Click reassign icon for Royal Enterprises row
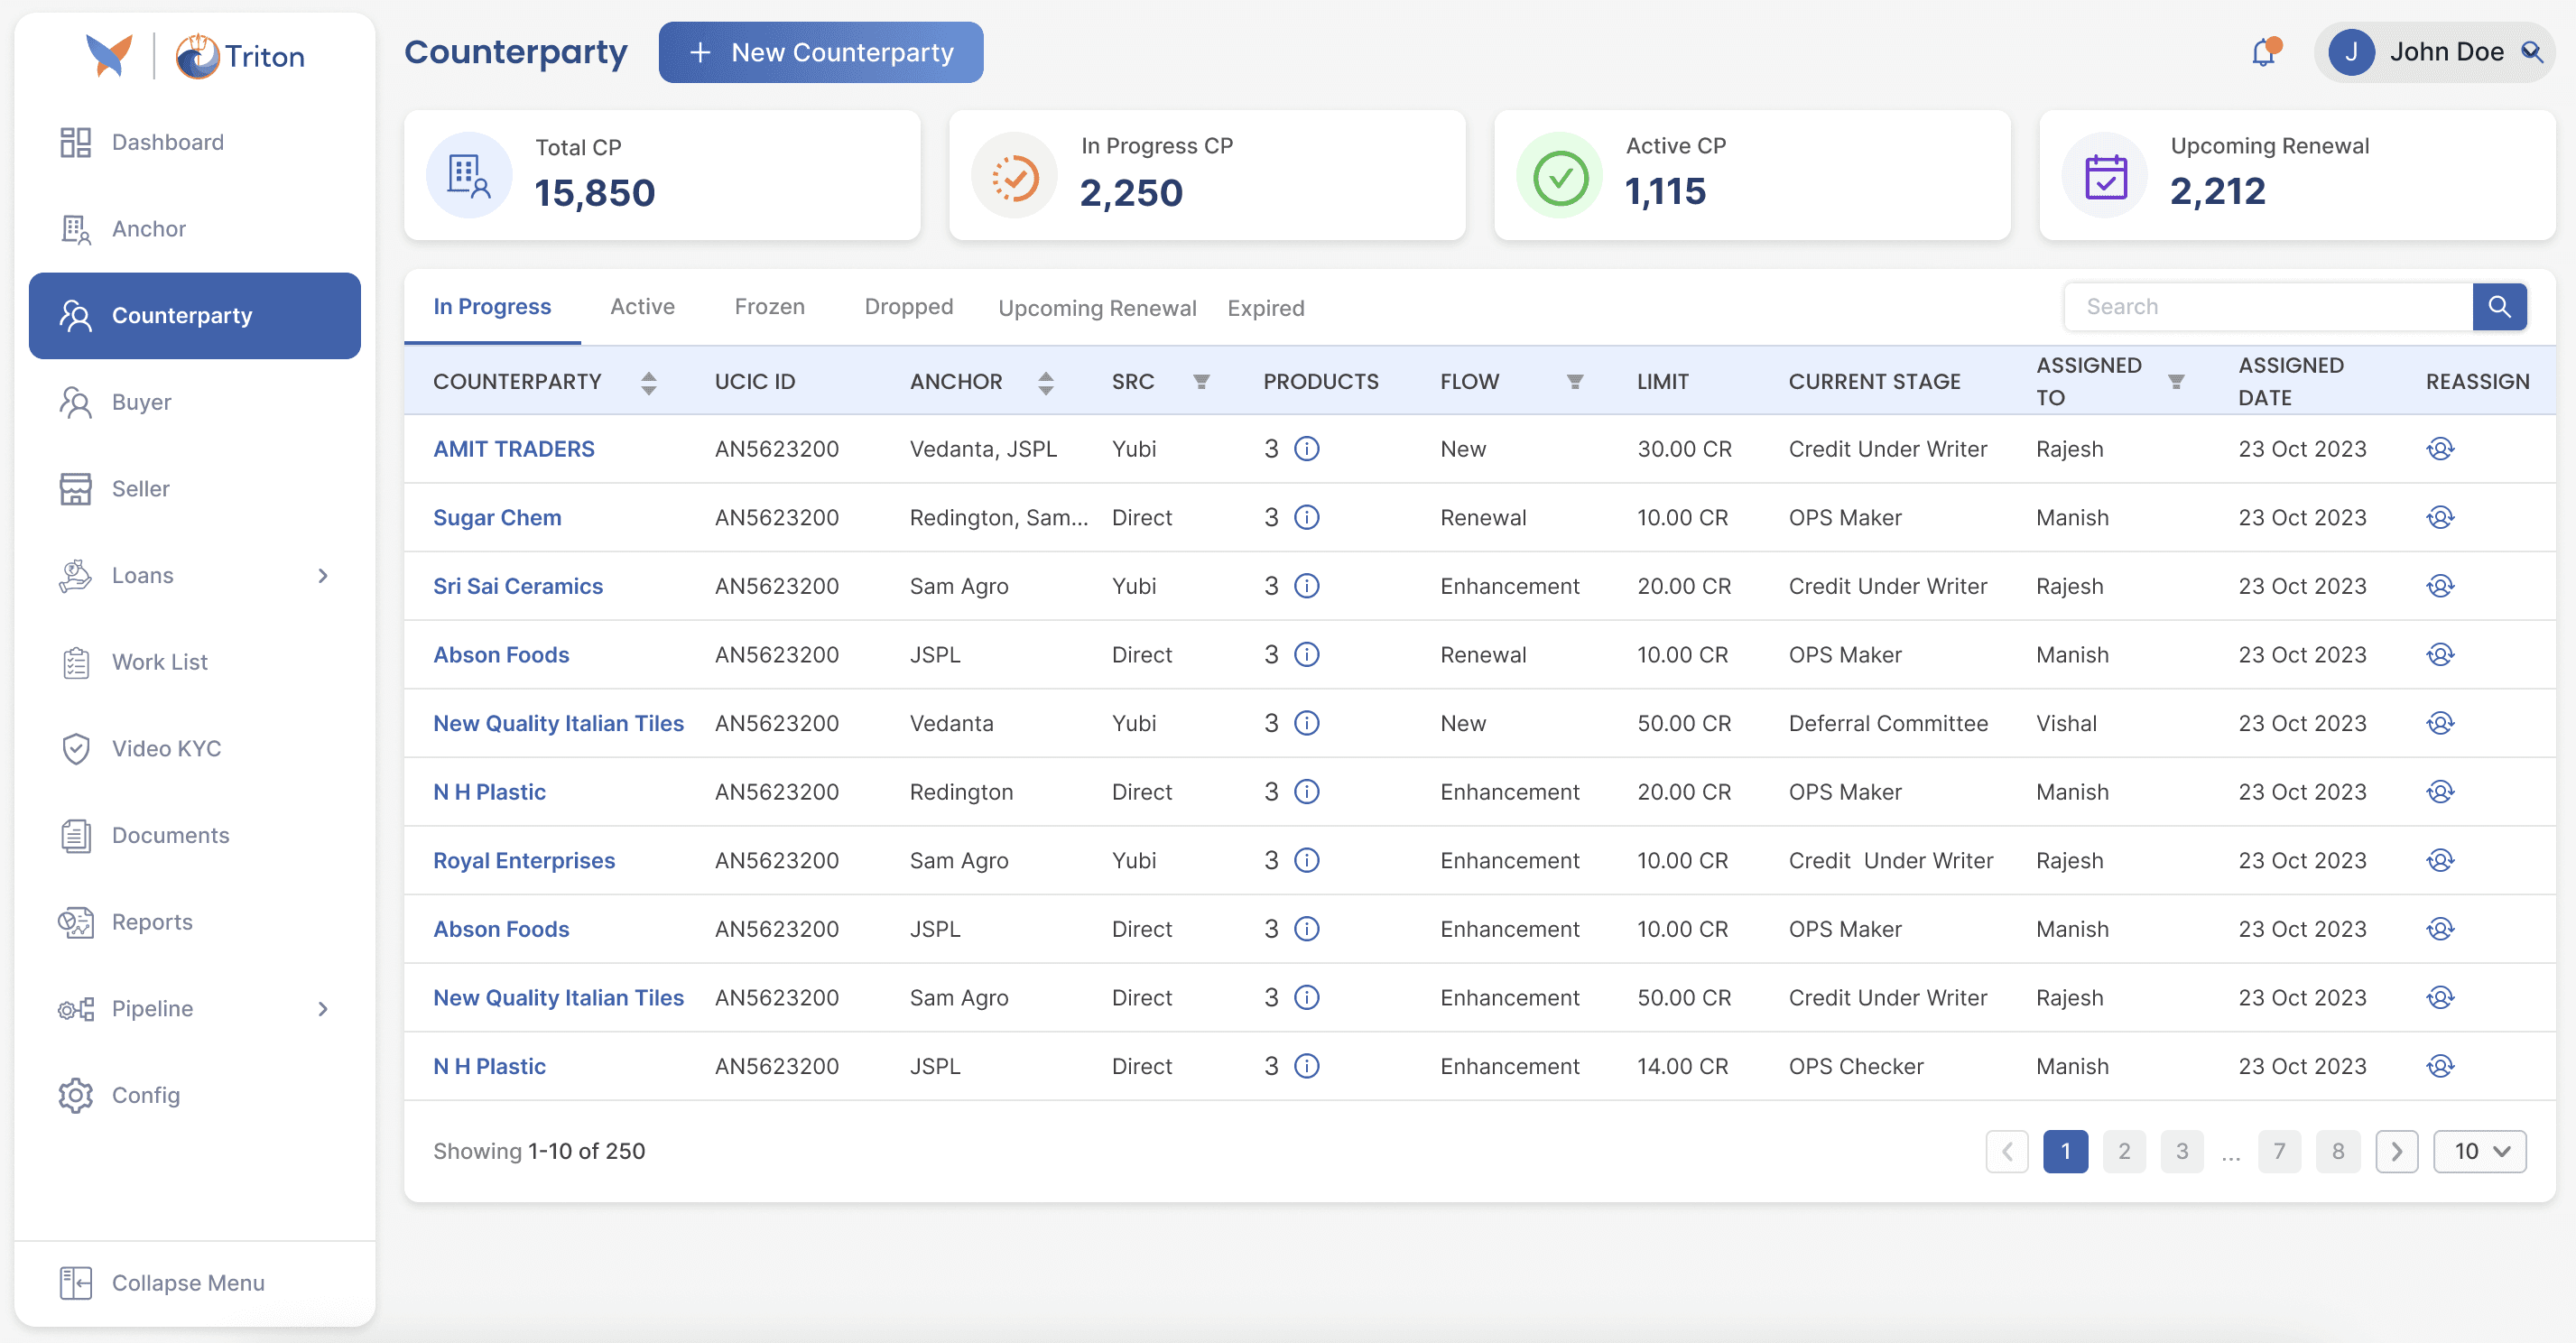The width and height of the screenshot is (2576, 1343). click(x=2439, y=861)
